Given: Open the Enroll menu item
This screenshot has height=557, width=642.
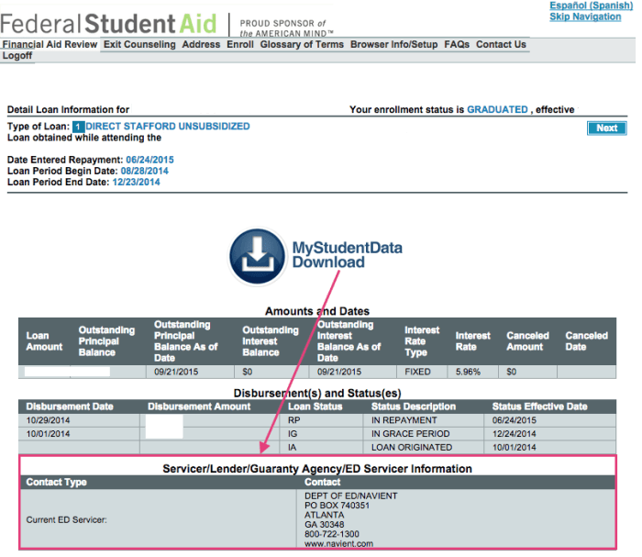Looking at the screenshot, I should pyautogui.click(x=240, y=44).
